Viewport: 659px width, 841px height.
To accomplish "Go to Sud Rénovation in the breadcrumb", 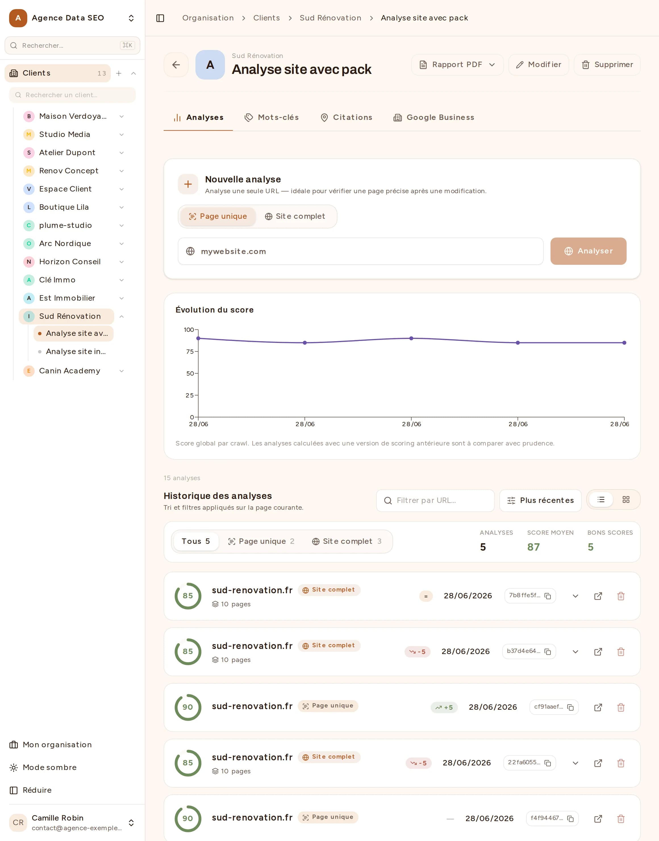I will click(x=330, y=18).
